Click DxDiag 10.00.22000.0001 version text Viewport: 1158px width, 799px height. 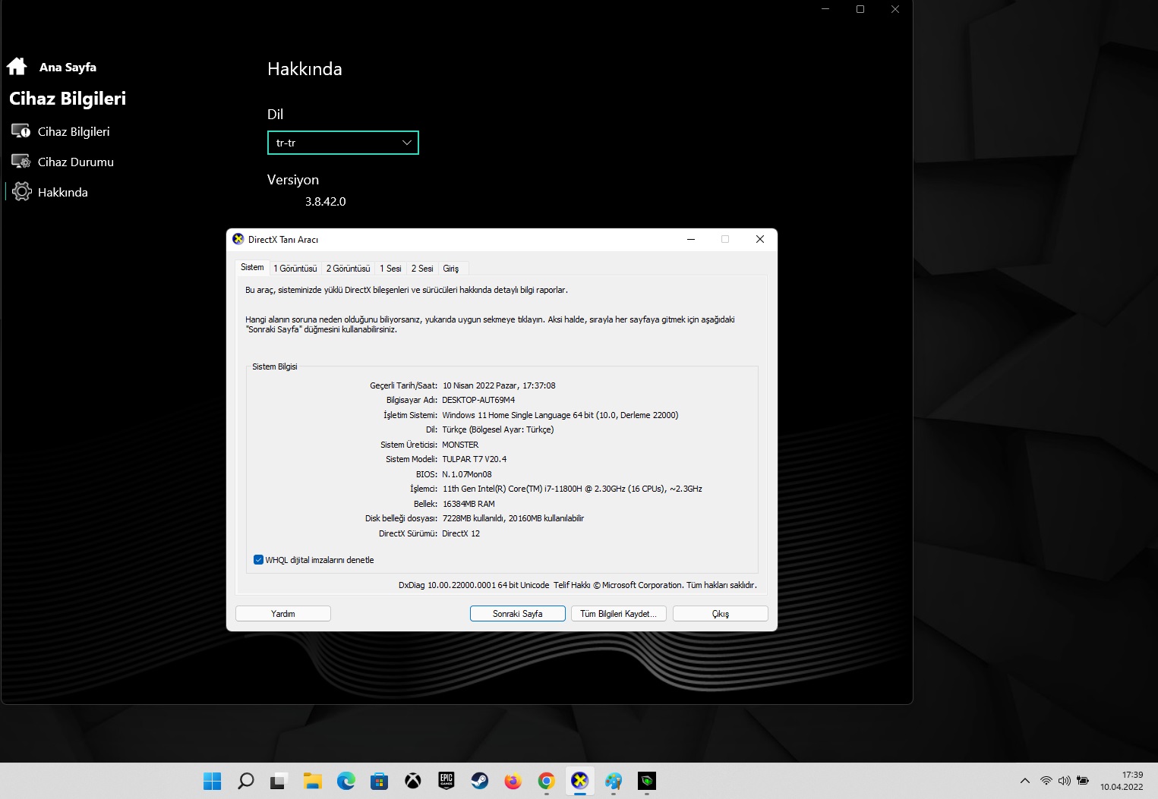click(x=474, y=585)
